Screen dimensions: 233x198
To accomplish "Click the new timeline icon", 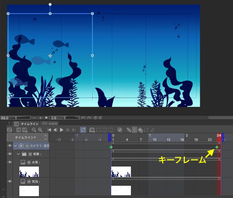I will click(19, 130).
